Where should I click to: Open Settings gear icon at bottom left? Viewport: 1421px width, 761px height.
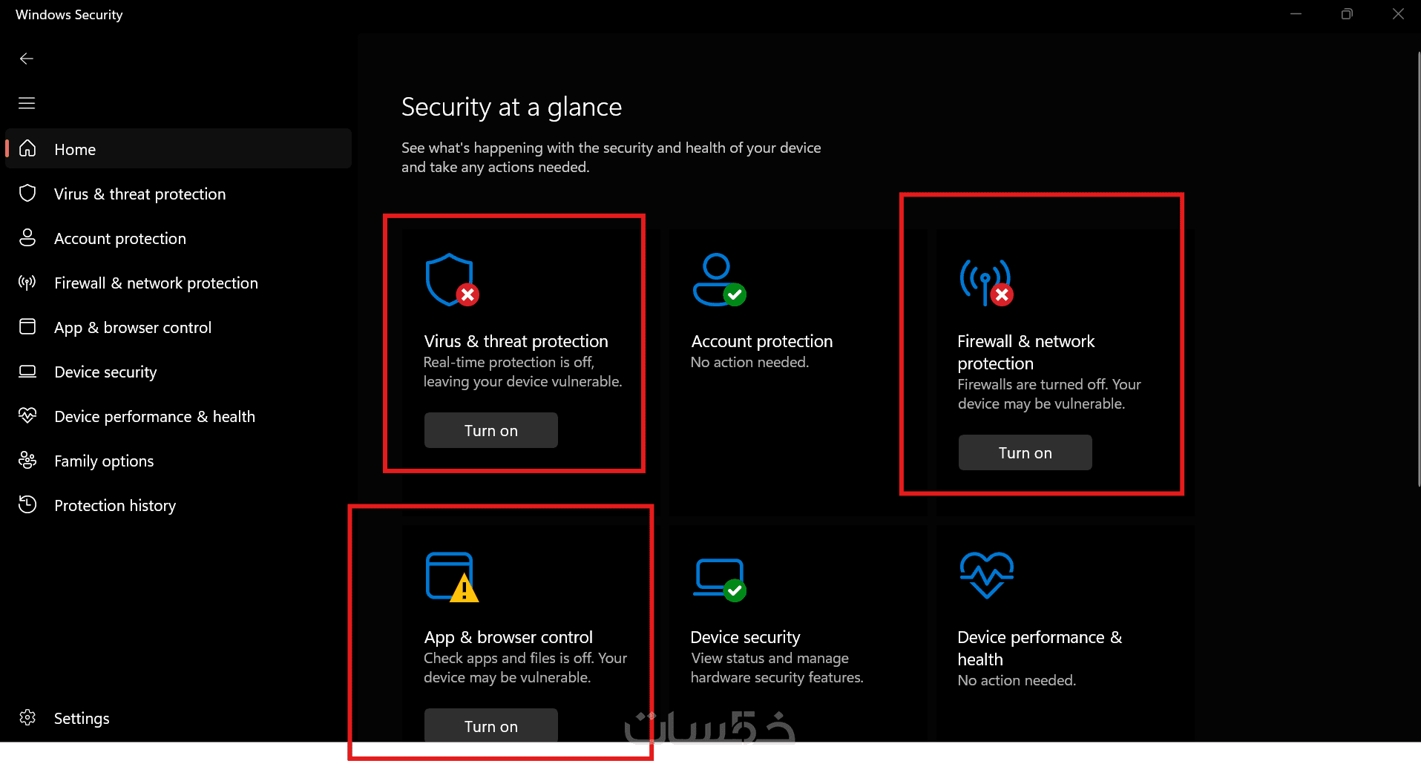(27, 718)
